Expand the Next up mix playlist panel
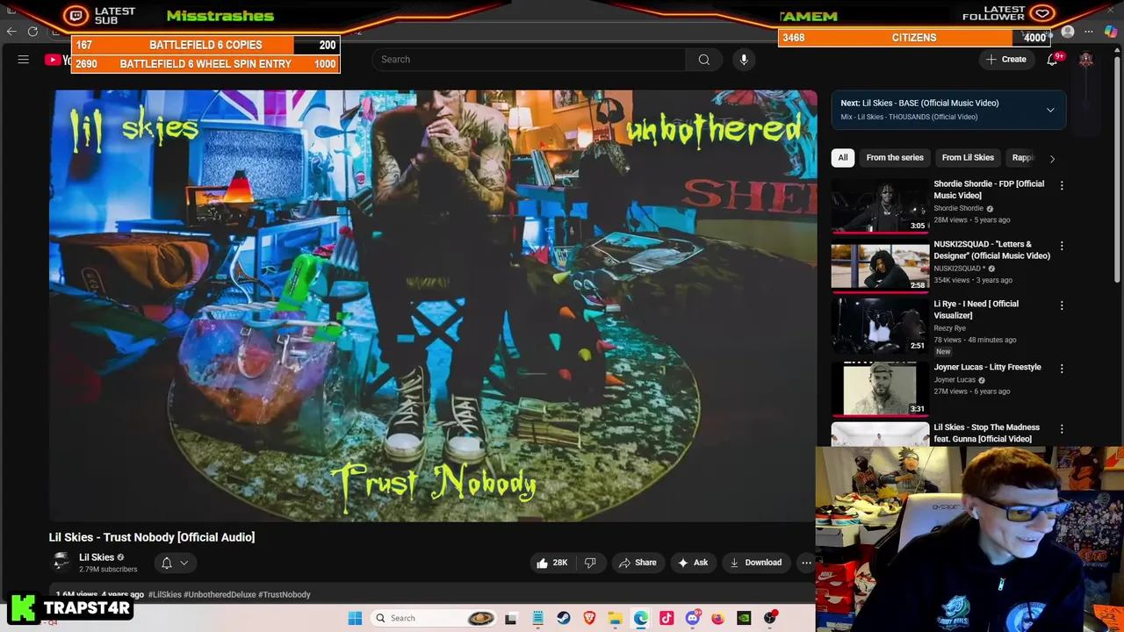Viewport: 1124px width, 632px height. pos(1050,110)
